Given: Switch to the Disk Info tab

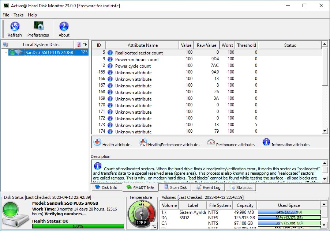Looking at the screenshot, I should (x=106, y=187).
